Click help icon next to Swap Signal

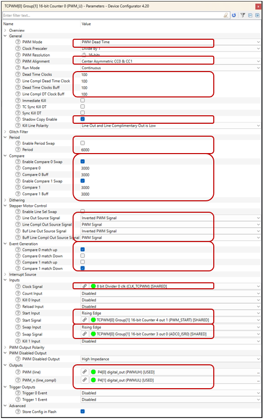[18, 334]
